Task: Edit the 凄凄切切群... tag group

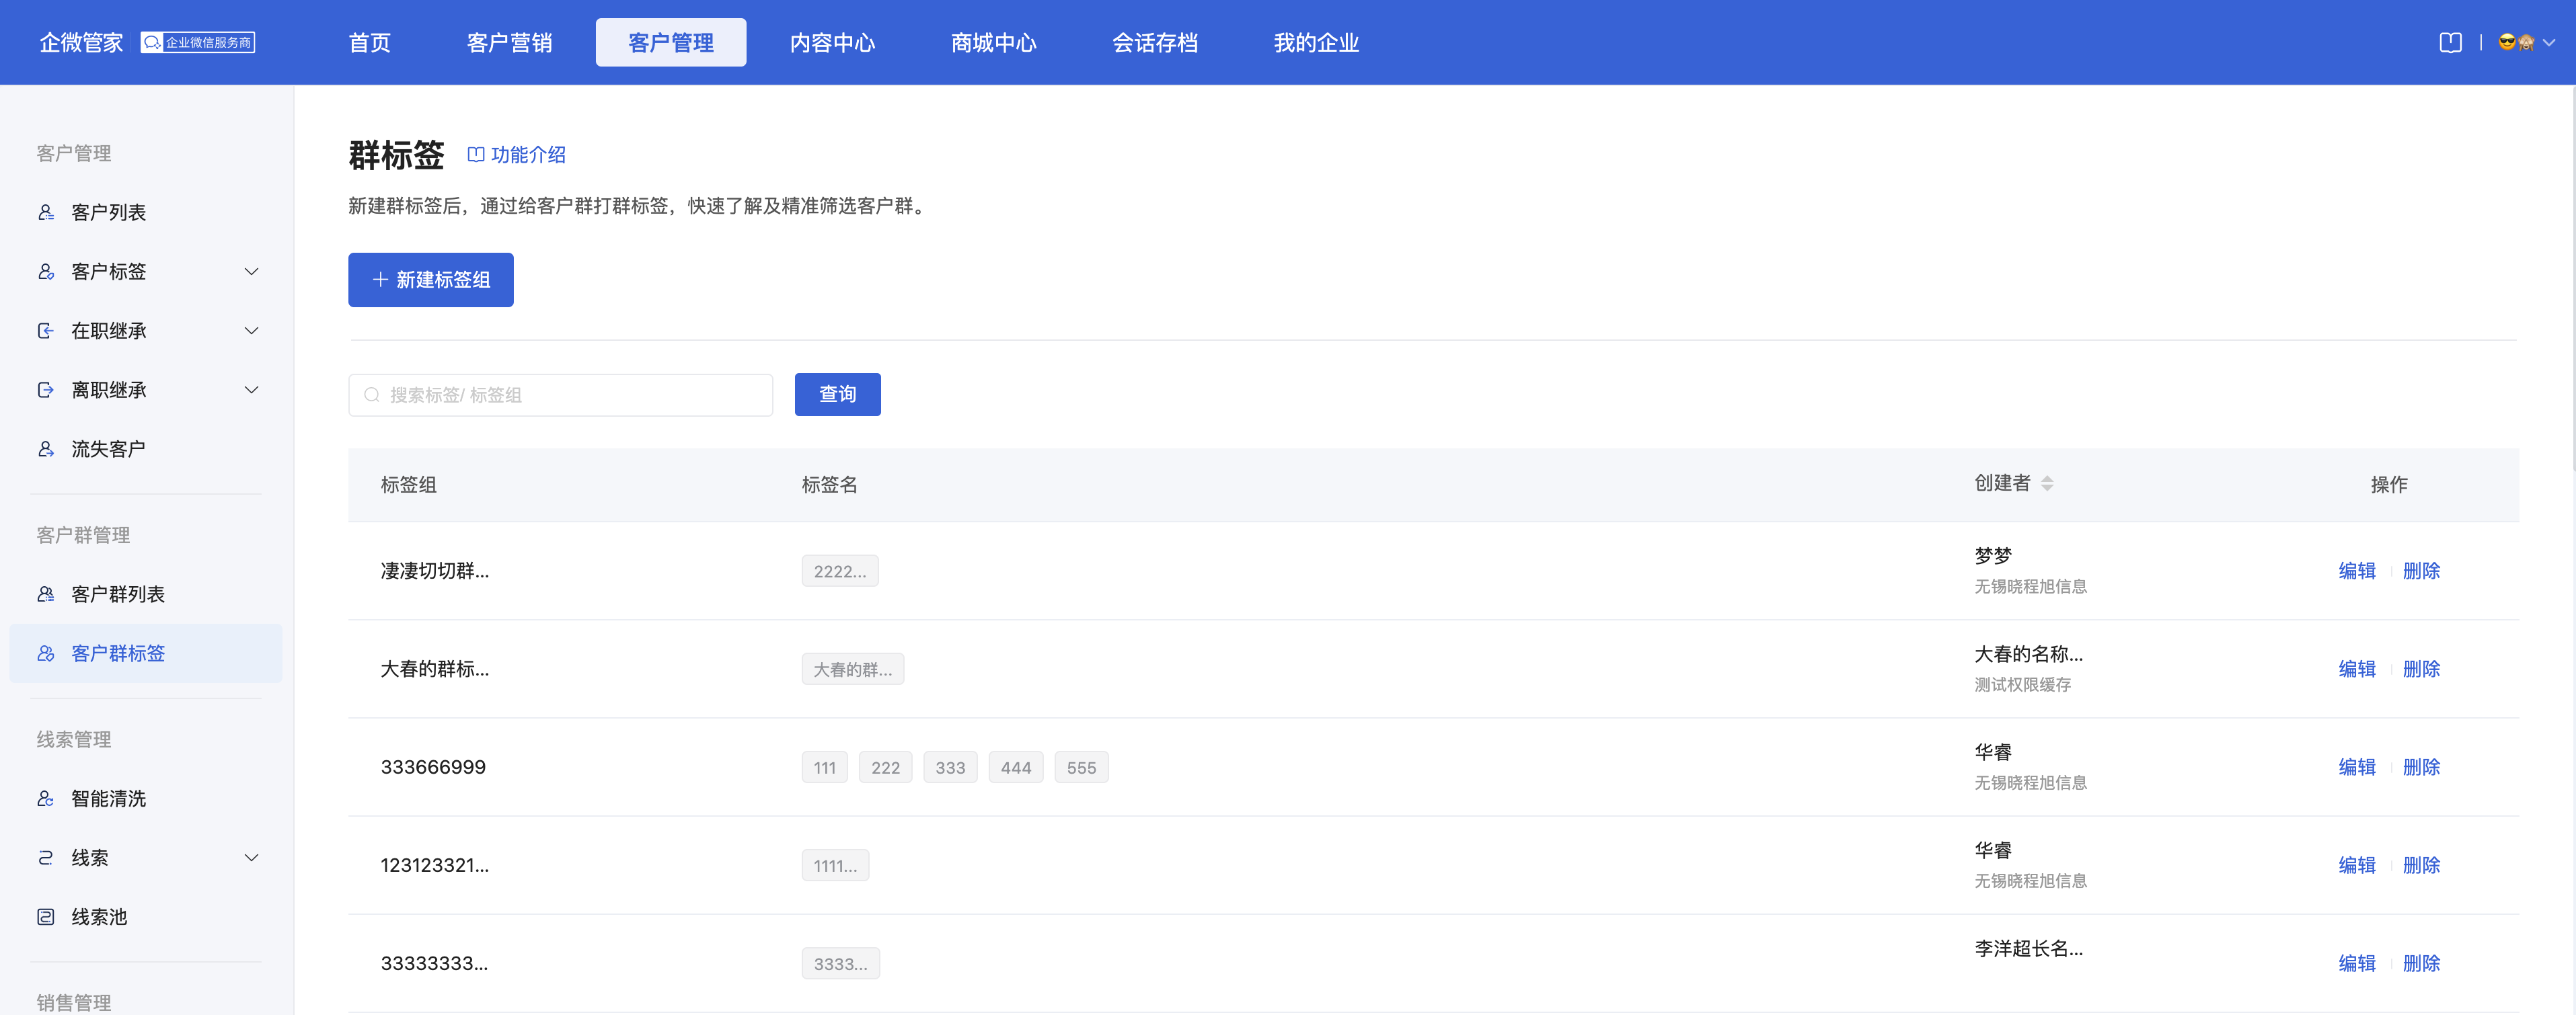Action: point(2357,571)
